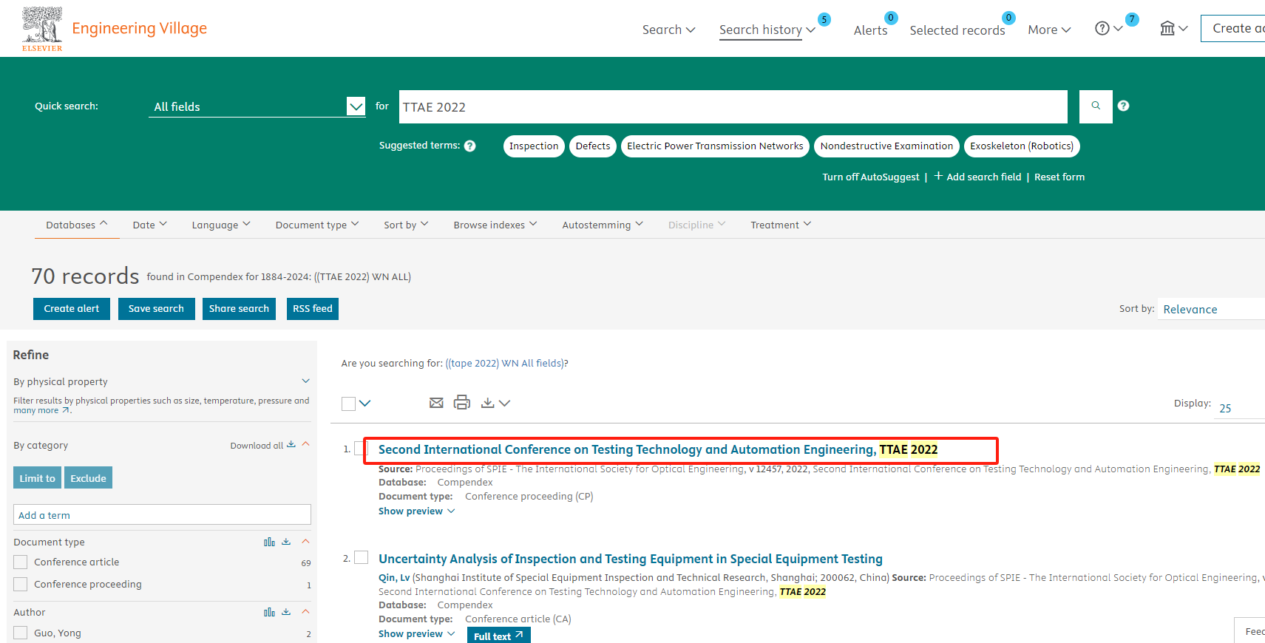This screenshot has height=643, width=1265.
Task: Expand By physical property section
Action: pyautogui.click(x=305, y=381)
